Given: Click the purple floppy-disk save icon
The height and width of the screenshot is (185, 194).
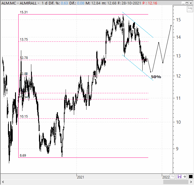Looking at the screenshot, I should click(x=180, y=176).
